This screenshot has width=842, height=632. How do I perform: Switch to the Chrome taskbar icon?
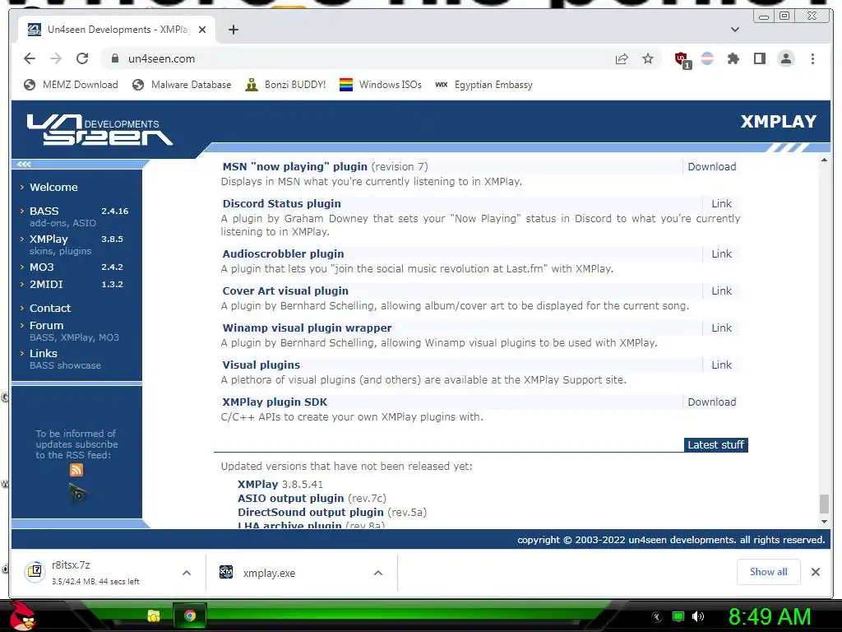coord(190,616)
